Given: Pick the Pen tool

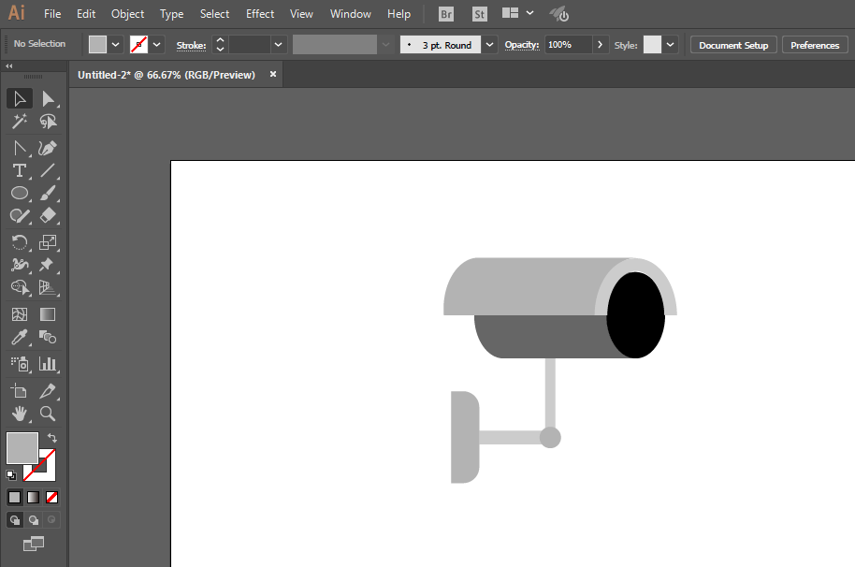Looking at the screenshot, I should 48,148.
